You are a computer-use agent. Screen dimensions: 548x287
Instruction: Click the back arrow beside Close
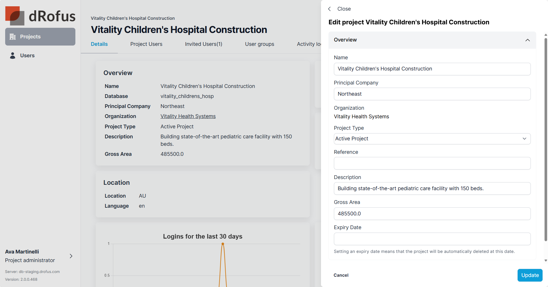[330, 9]
